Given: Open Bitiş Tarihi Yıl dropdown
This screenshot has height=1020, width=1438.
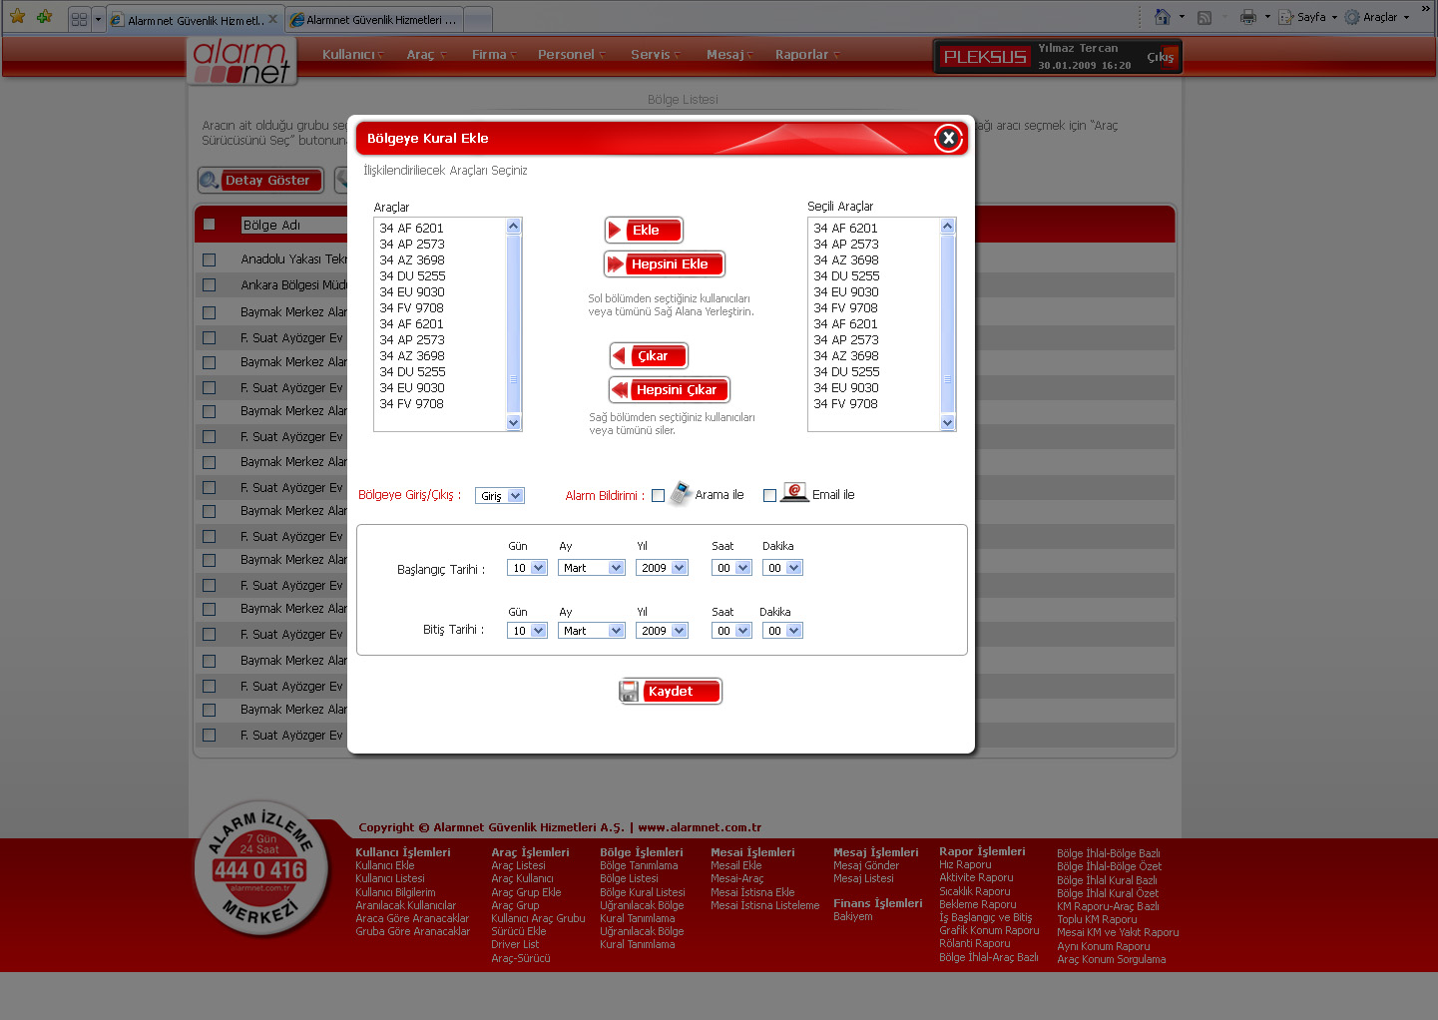Looking at the screenshot, I should point(664,631).
